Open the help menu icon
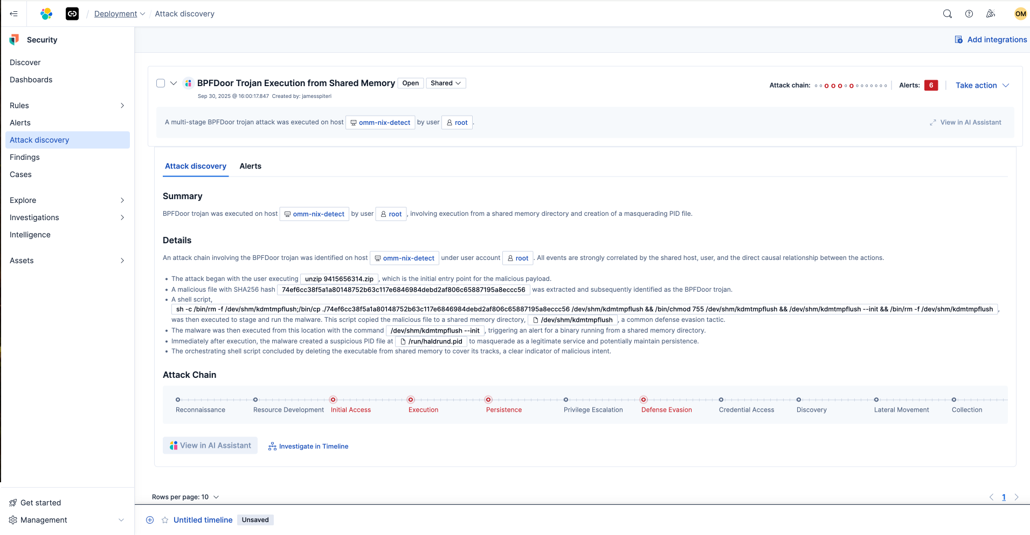This screenshot has width=1030, height=535. coord(969,14)
